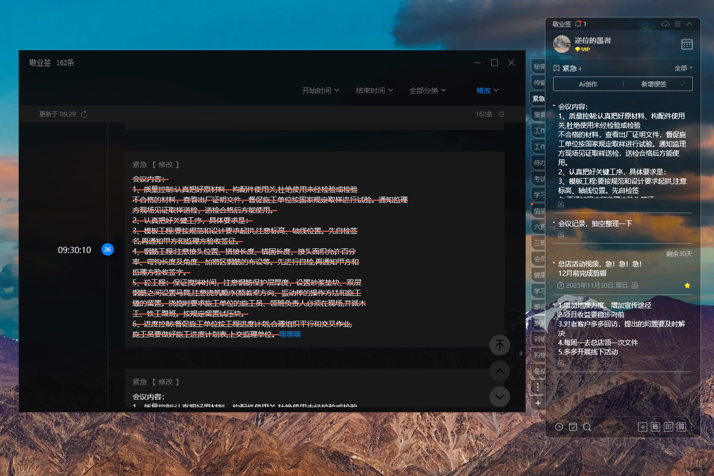Click the notification bell icon
The height and width of the screenshot is (476, 714).
tap(578, 24)
